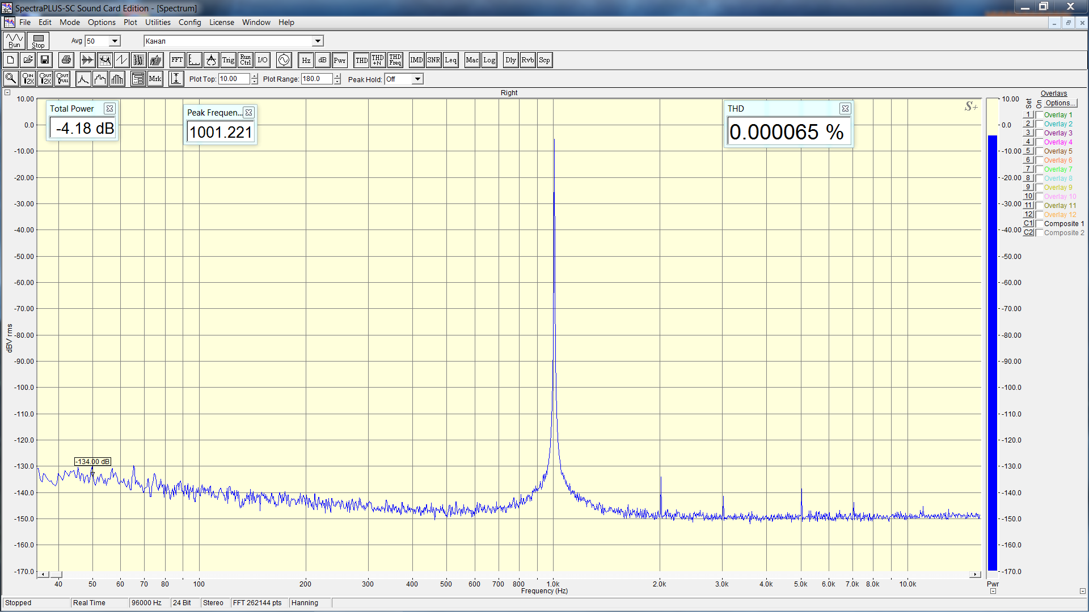Decrease Plot Range with down stepper arrow
1089x612 pixels.
pyautogui.click(x=337, y=82)
